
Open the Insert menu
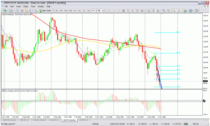pos(18,6)
